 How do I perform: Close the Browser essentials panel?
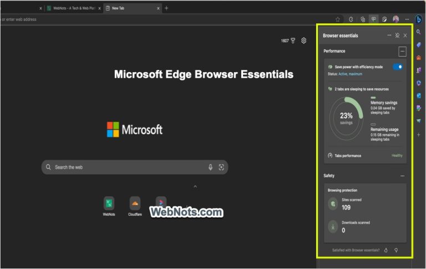pyautogui.click(x=405, y=35)
